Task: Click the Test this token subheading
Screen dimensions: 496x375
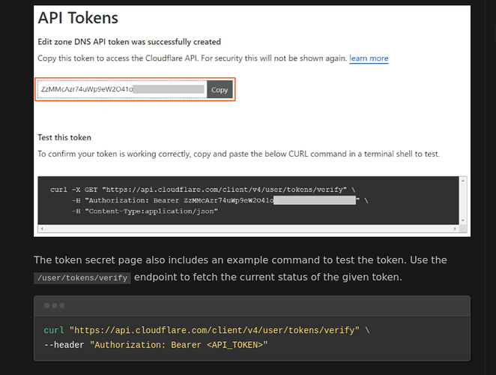Action: pyautogui.click(x=64, y=137)
